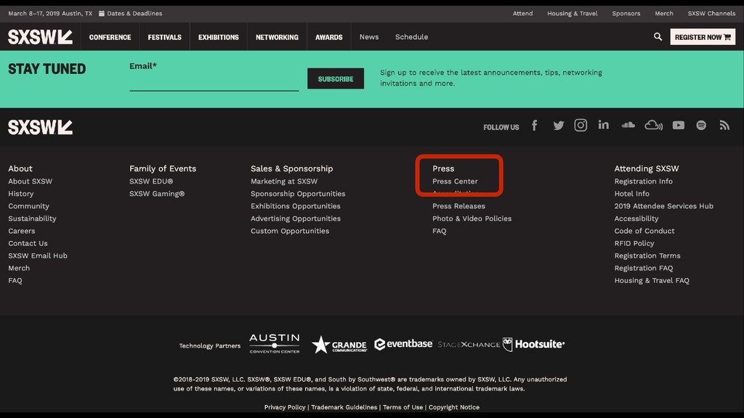This screenshot has height=418, width=744.
Task: Open the Sponsors top link
Action: [626, 13]
